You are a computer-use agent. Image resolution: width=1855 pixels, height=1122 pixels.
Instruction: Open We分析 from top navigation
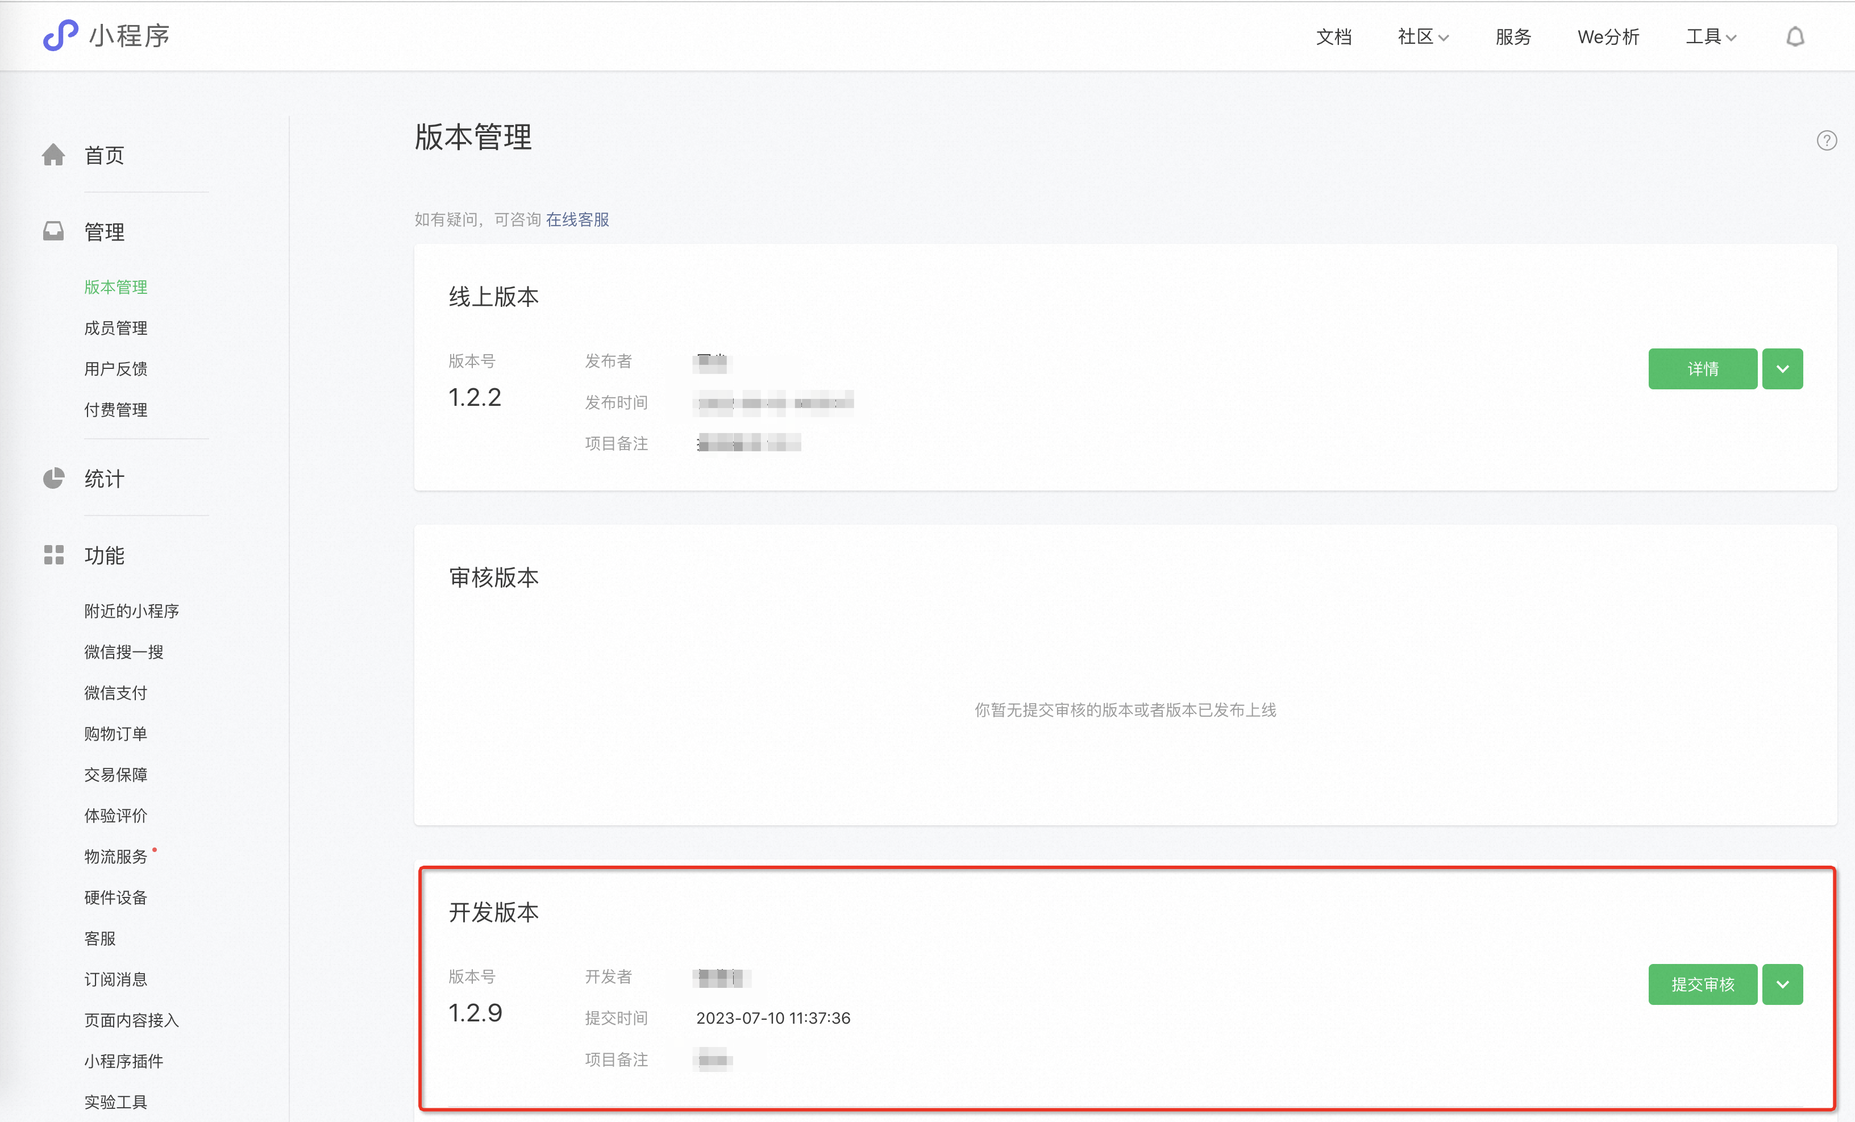coord(1608,37)
